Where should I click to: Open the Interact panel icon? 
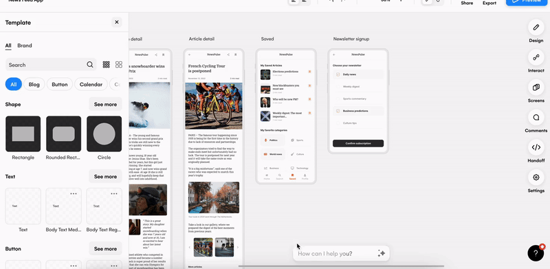[536, 57]
